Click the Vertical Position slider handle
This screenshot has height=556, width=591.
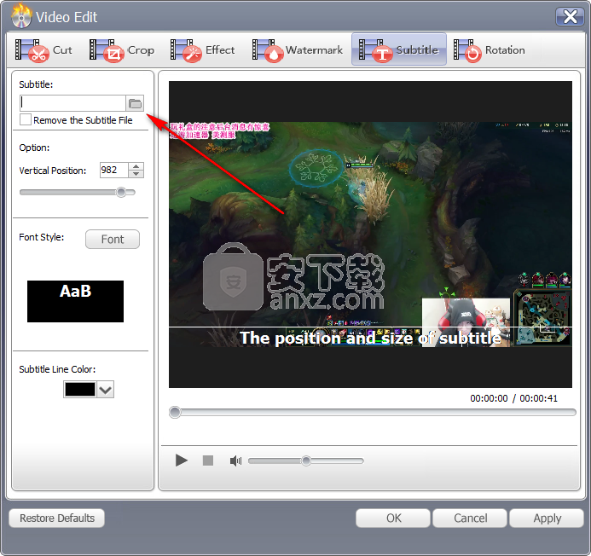pyautogui.click(x=121, y=192)
